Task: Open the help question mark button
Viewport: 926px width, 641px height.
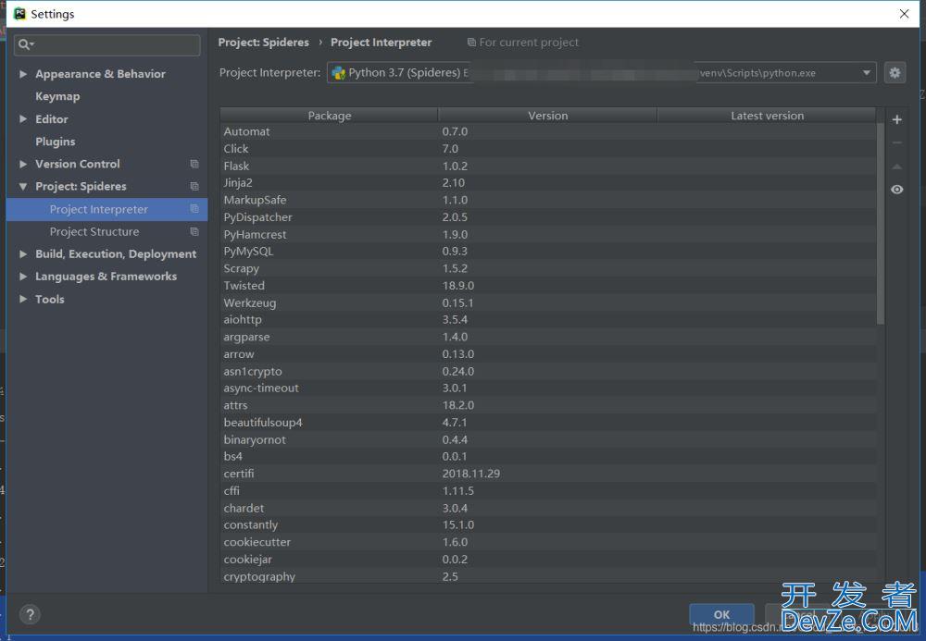Action: click(31, 614)
